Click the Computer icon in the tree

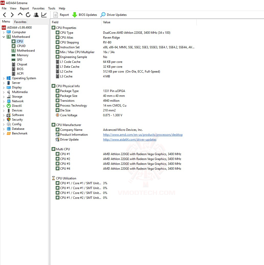click(x=9, y=32)
